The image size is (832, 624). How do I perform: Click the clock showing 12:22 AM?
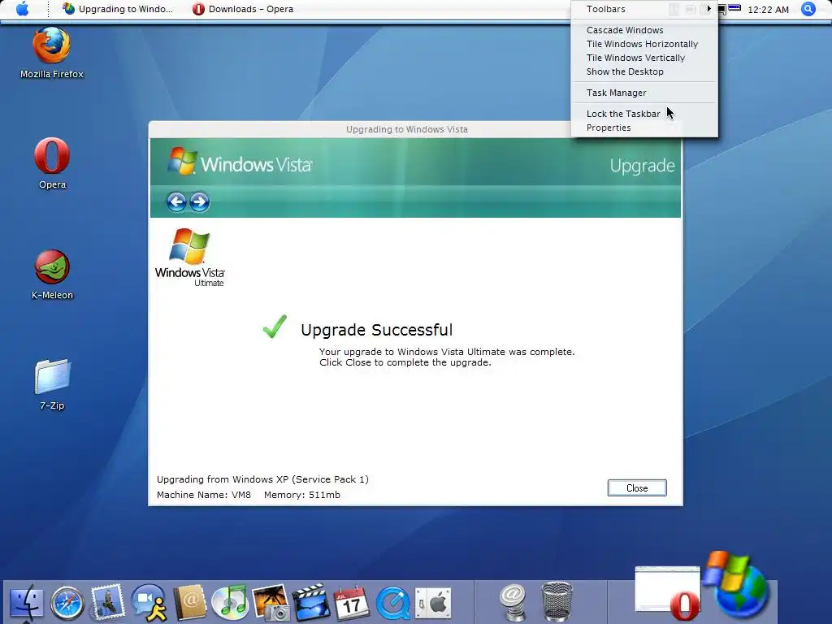coord(768,10)
